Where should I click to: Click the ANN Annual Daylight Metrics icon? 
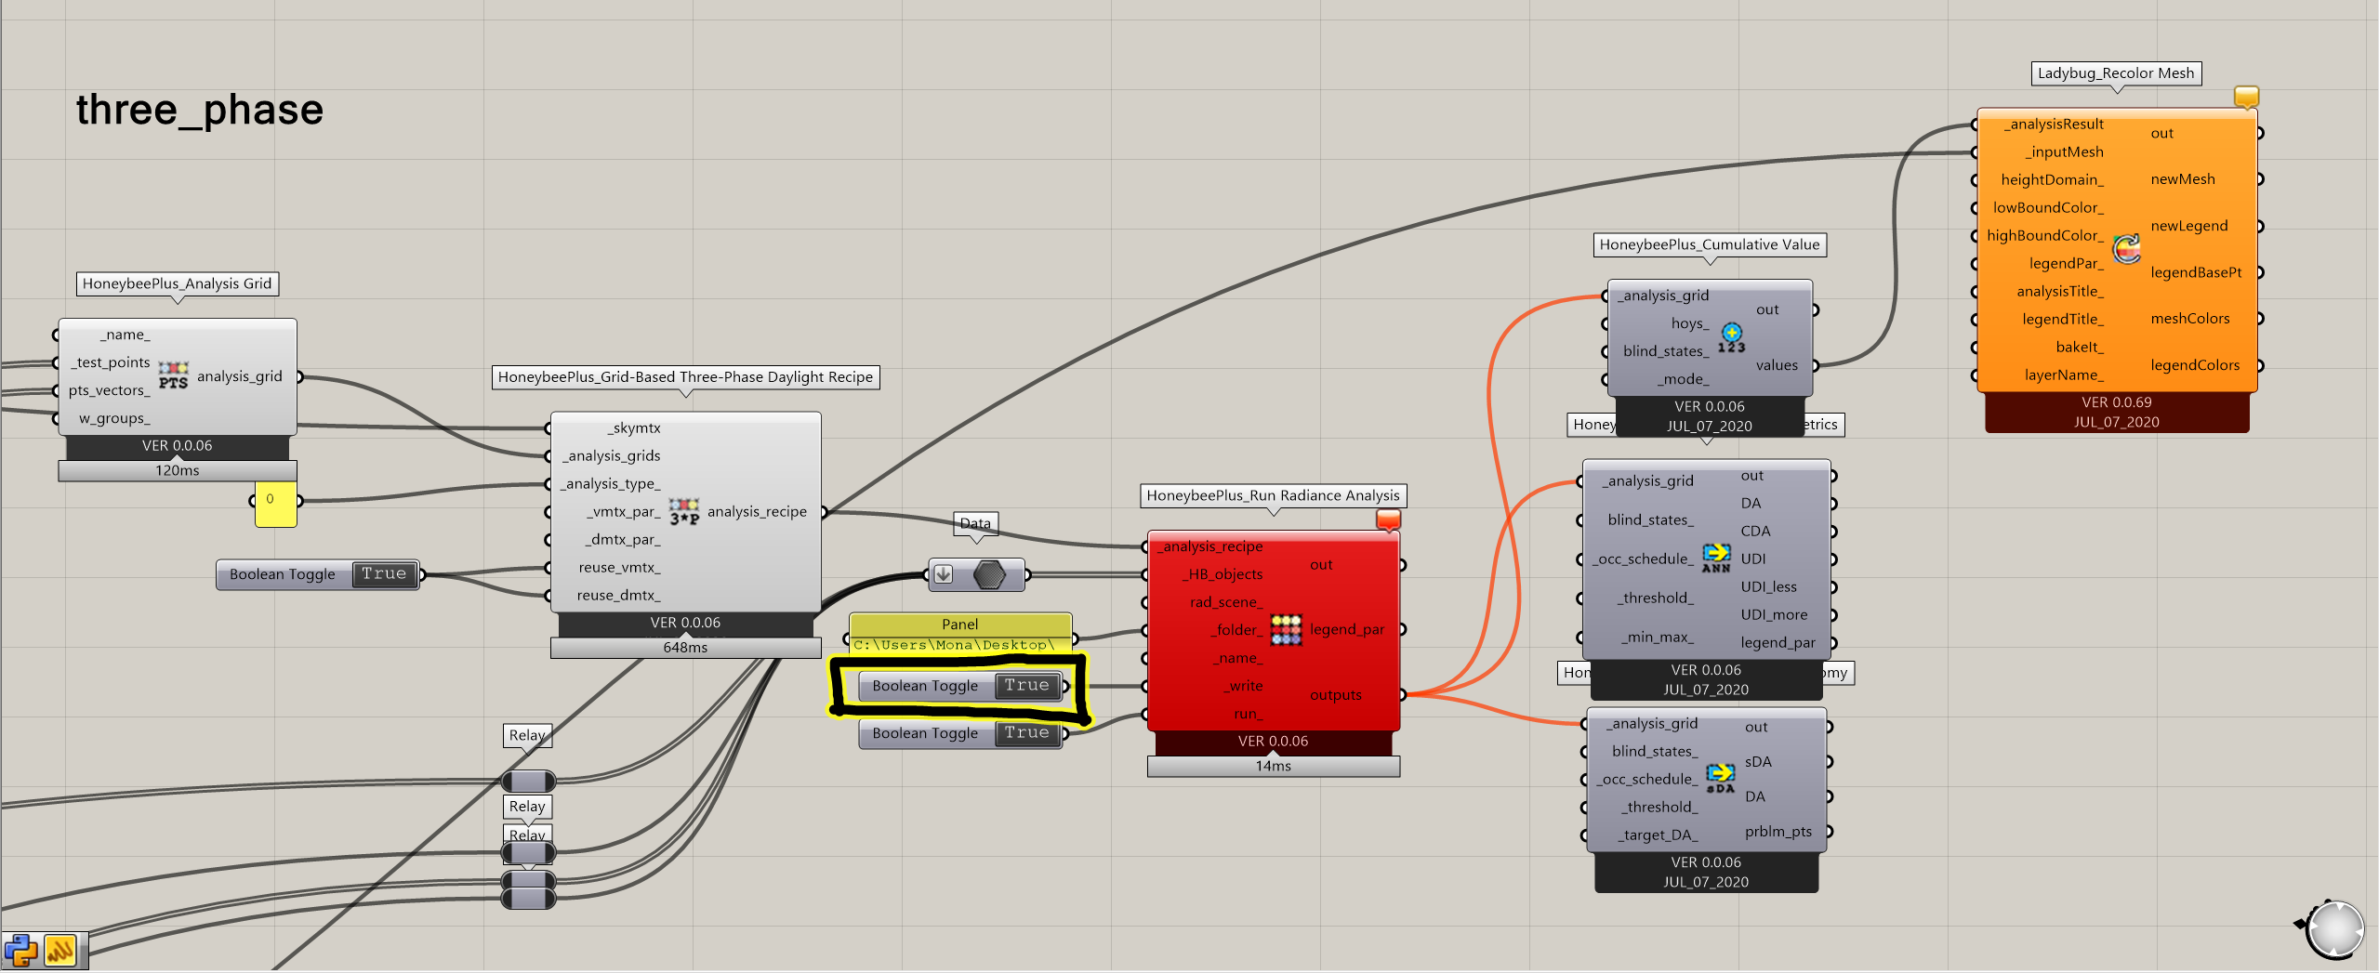click(x=1716, y=558)
